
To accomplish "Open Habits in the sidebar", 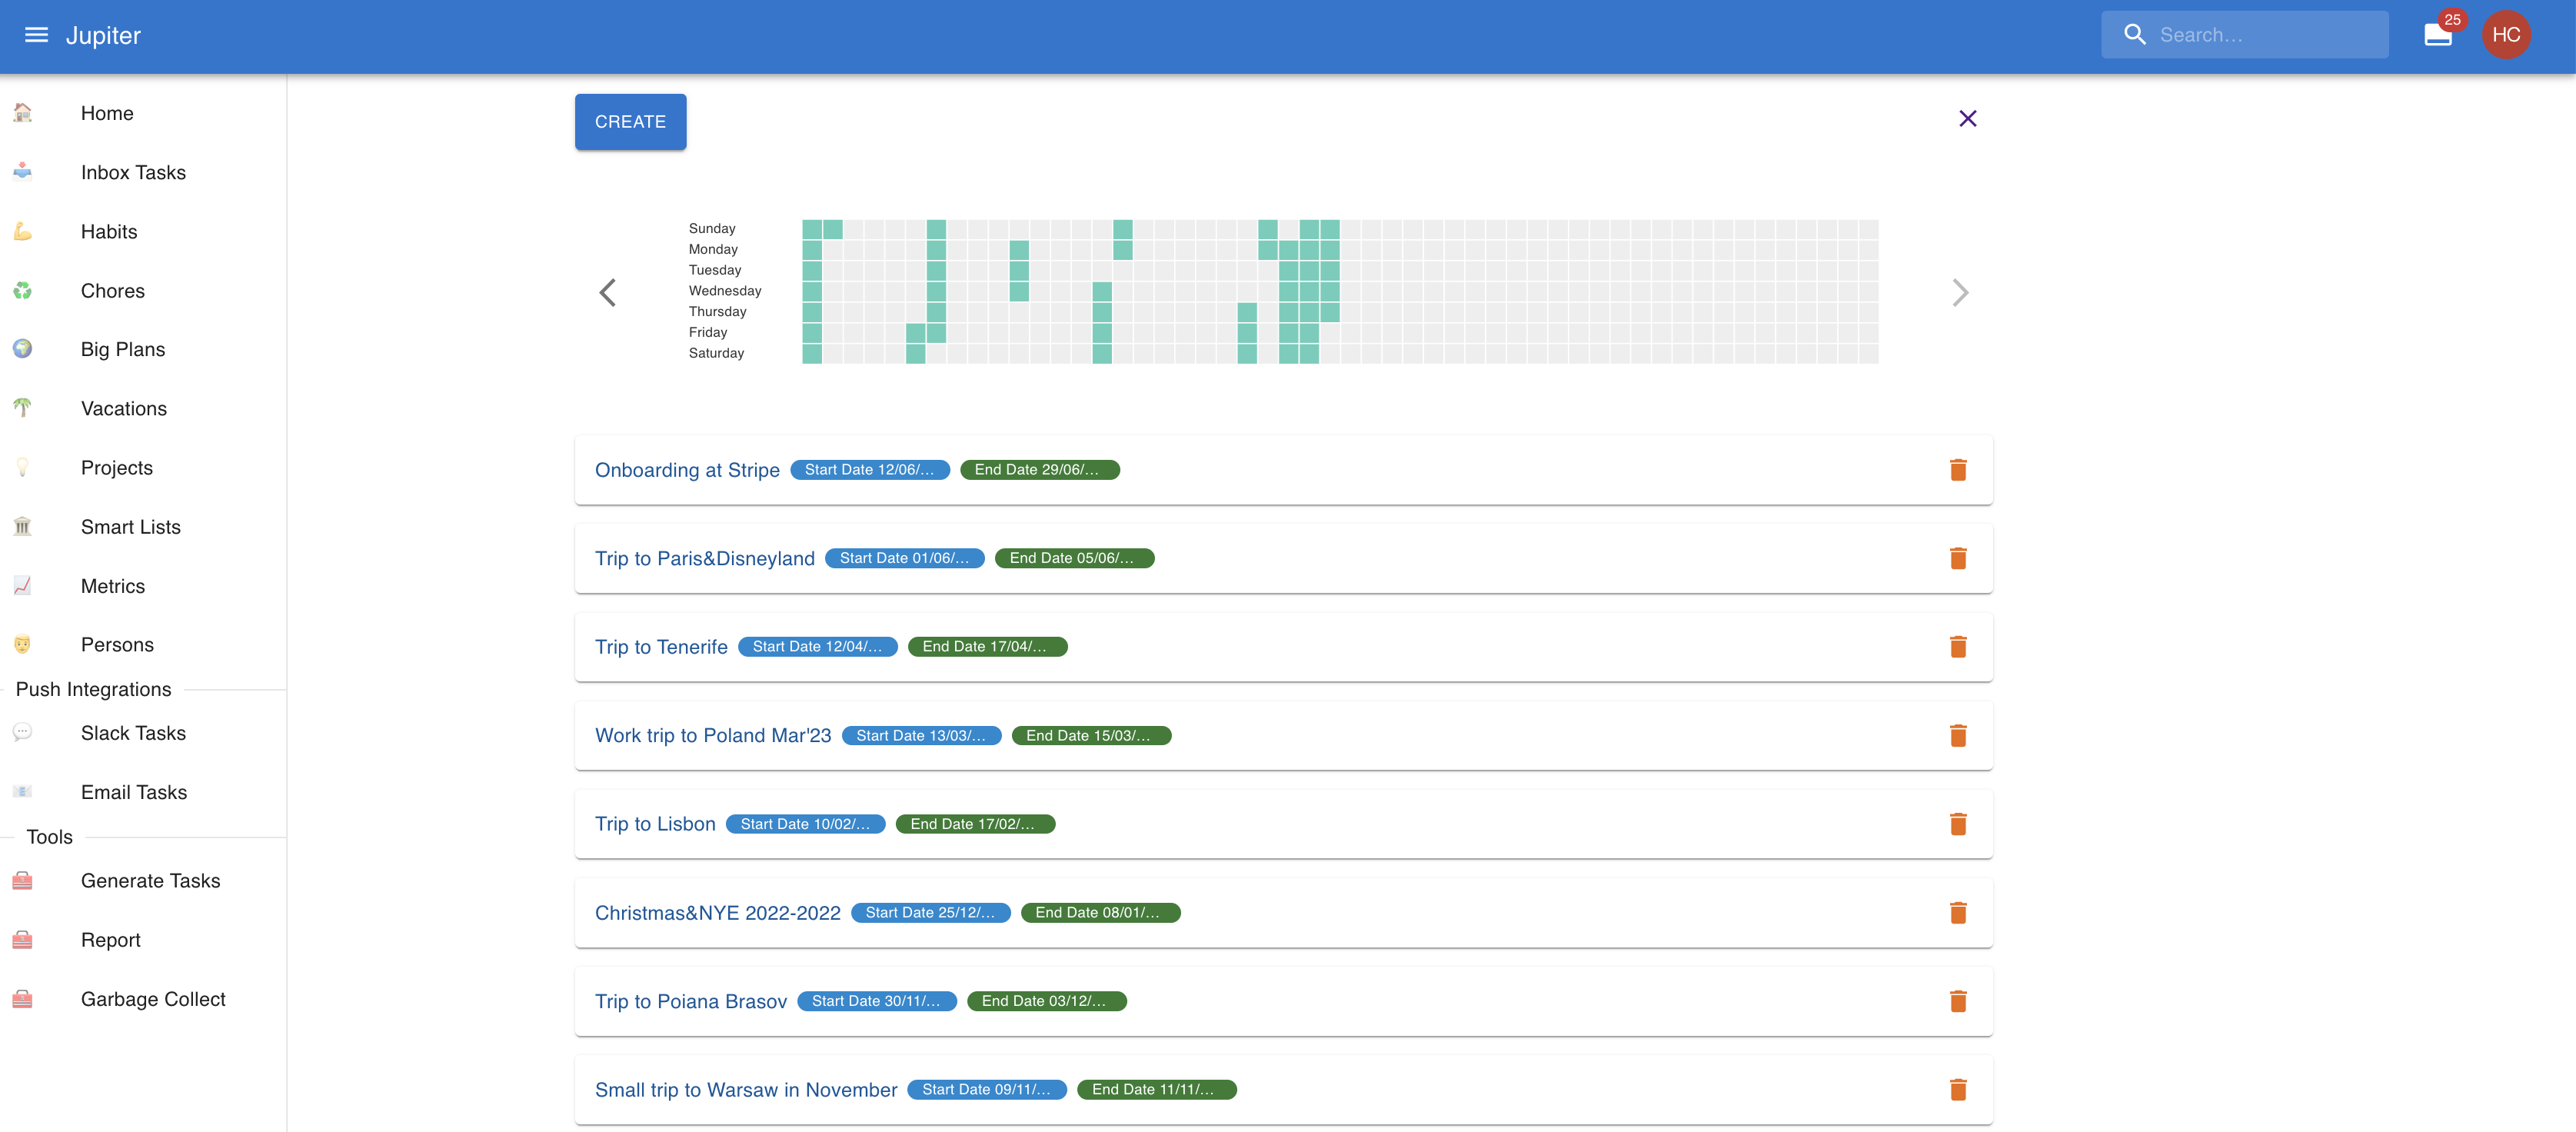I will tap(109, 232).
